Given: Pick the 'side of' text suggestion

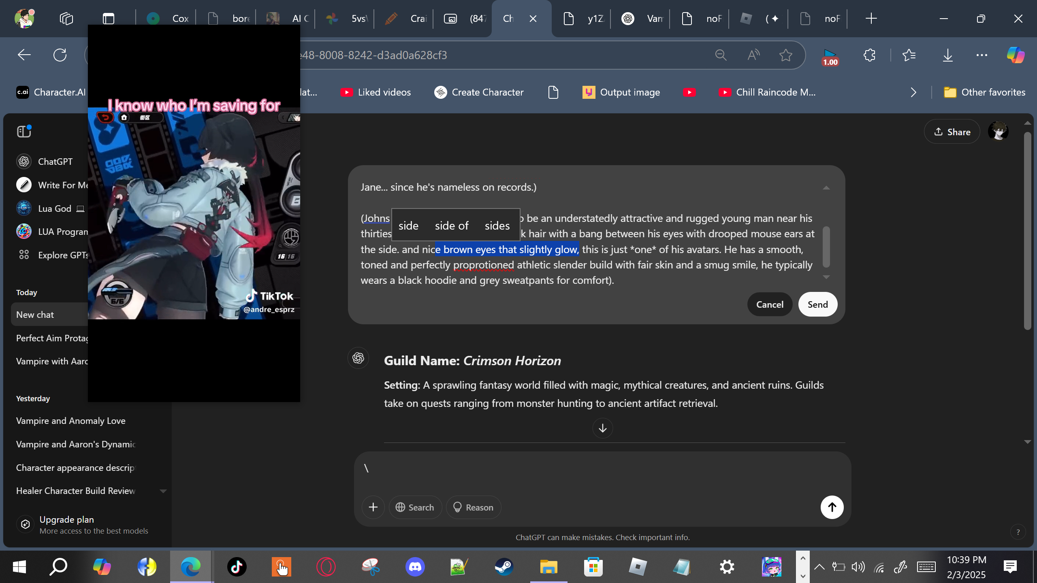Looking at the screenshot, I should coord(452,226).
